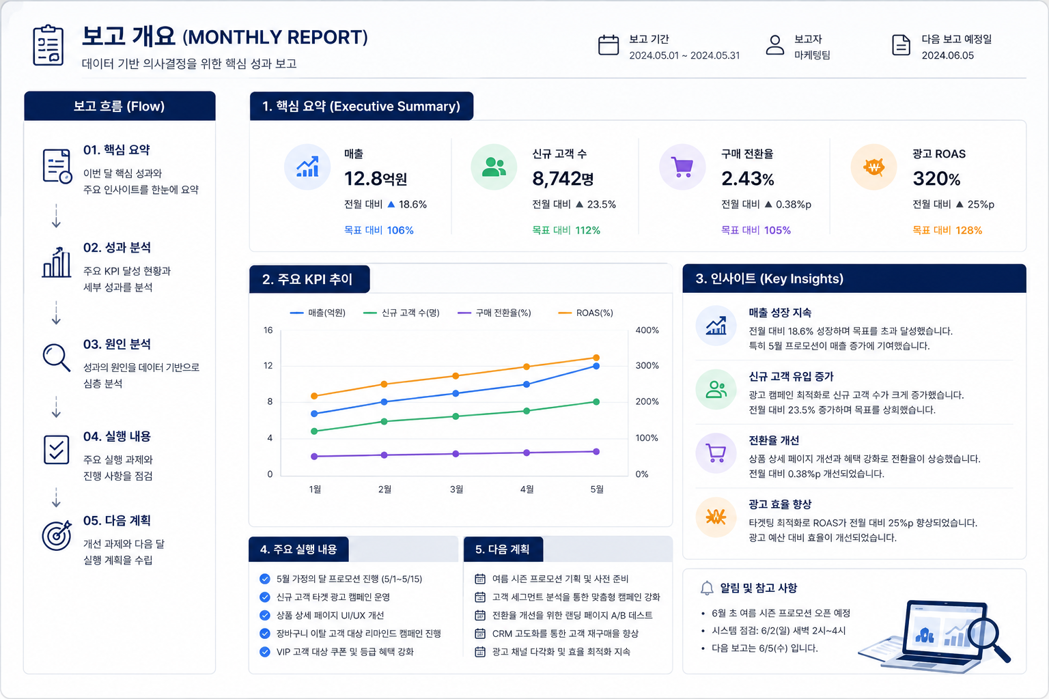Viewport: 1049px width, 699px height.
Task: Click the clipboard report icon beside 보고 개요
Action: 48,45
